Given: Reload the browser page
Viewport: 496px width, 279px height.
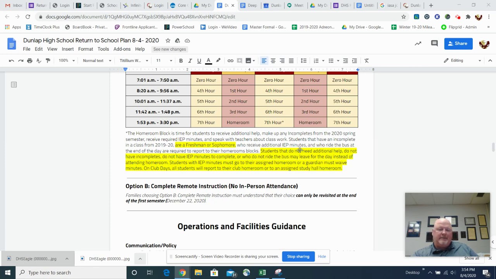Looking at the screenshot, I should tap(28, 17).
